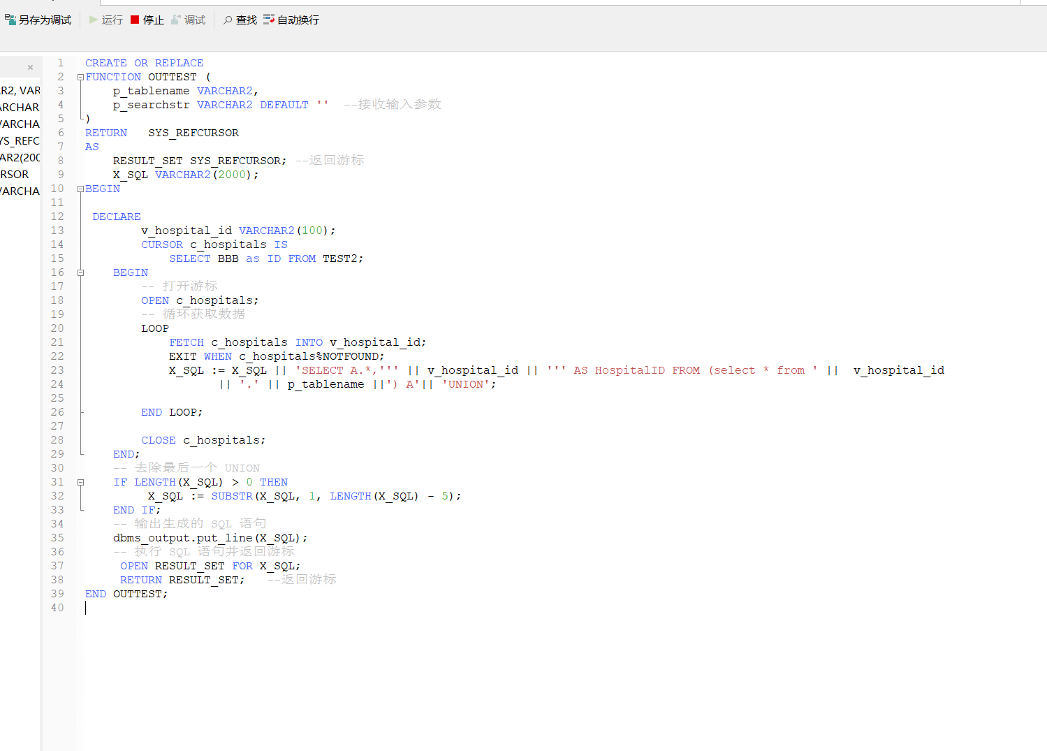Click the RETURN SYS_REFCURSOR line

pos(162,133)
